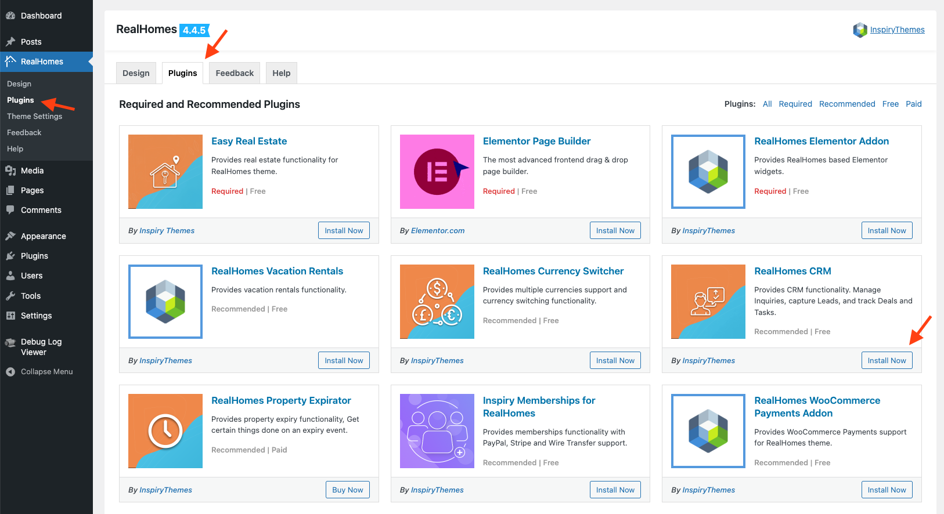Open Theme Settings in RealHomes submenu
This screenshot has height=514, width=944.
(x=34, y=116)
